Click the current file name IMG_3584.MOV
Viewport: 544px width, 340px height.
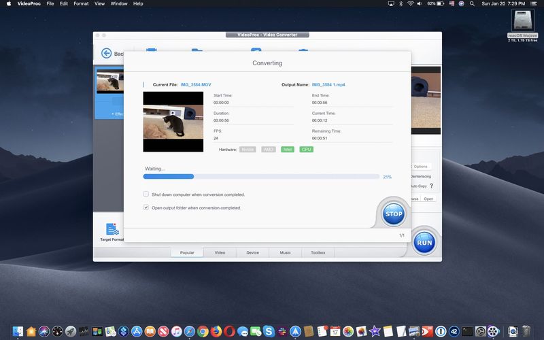coord(196,84)
